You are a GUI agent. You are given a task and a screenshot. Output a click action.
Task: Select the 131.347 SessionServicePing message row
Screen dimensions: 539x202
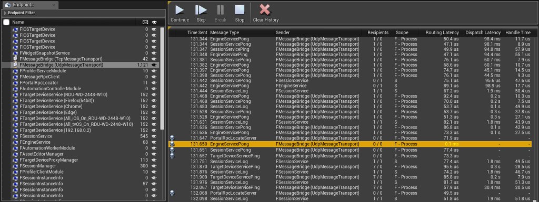click(350, 49)
